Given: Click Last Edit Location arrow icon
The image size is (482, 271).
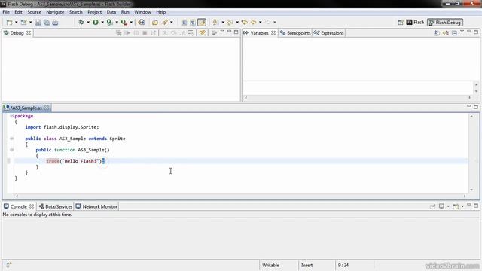Looking at the screenshot, I should click(x=244, y=22).
